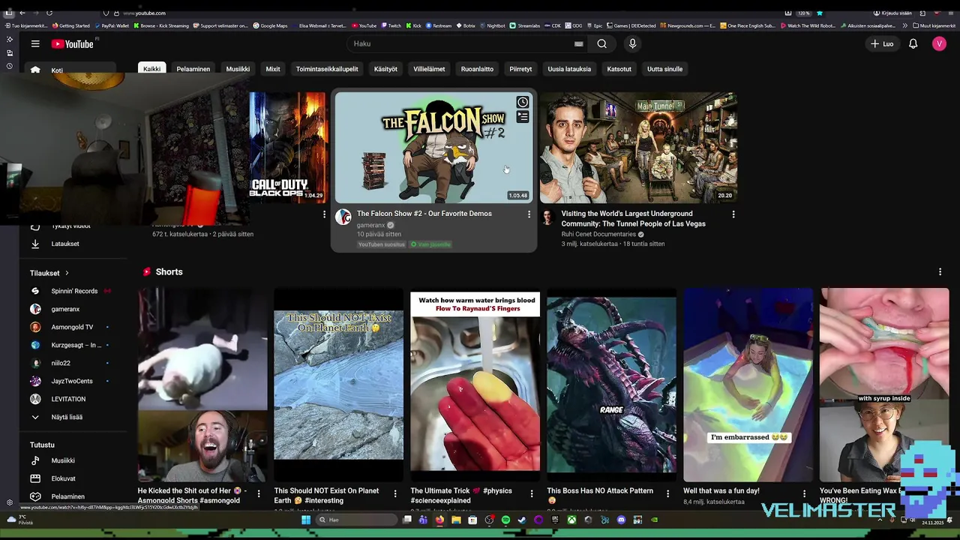Select the Käsityöt filter chip

[x=385, y=69]
